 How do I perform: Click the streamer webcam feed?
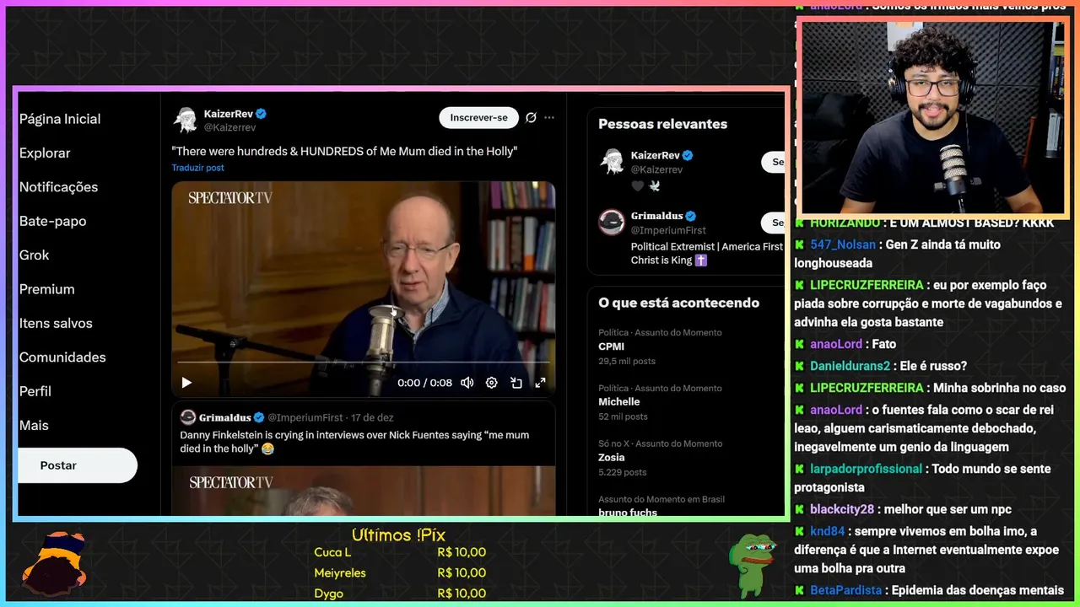pos(932,117)
